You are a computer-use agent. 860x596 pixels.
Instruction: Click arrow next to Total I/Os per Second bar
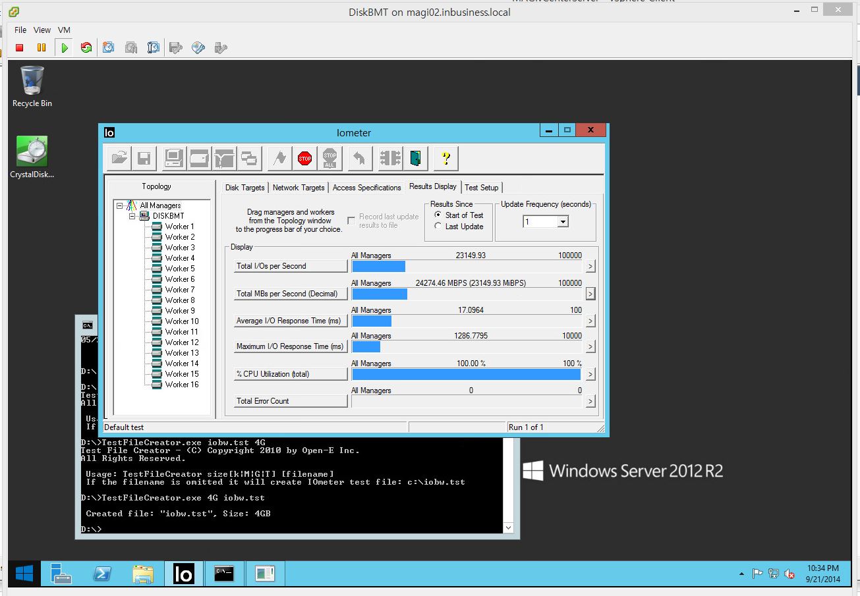pyautogui.click(x=590, y=266)
